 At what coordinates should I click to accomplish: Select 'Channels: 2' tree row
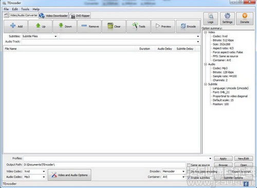(x=220, y=80)
